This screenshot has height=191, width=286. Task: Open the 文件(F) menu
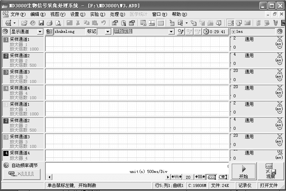tap(18, 14)
